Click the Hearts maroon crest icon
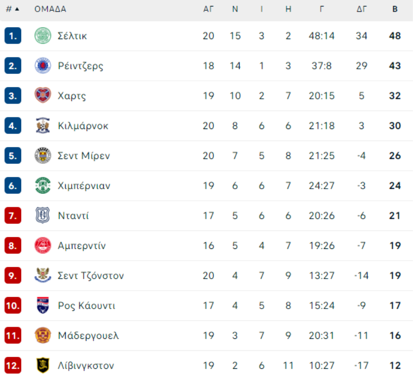The width and height of the screenshot is (413, 377). click(43, 96)
